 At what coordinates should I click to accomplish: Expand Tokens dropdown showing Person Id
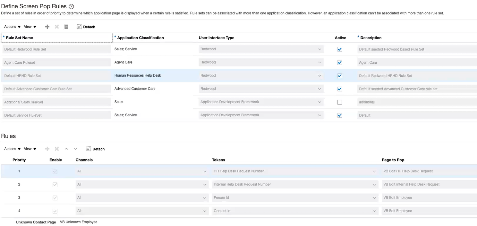point(374,198)
